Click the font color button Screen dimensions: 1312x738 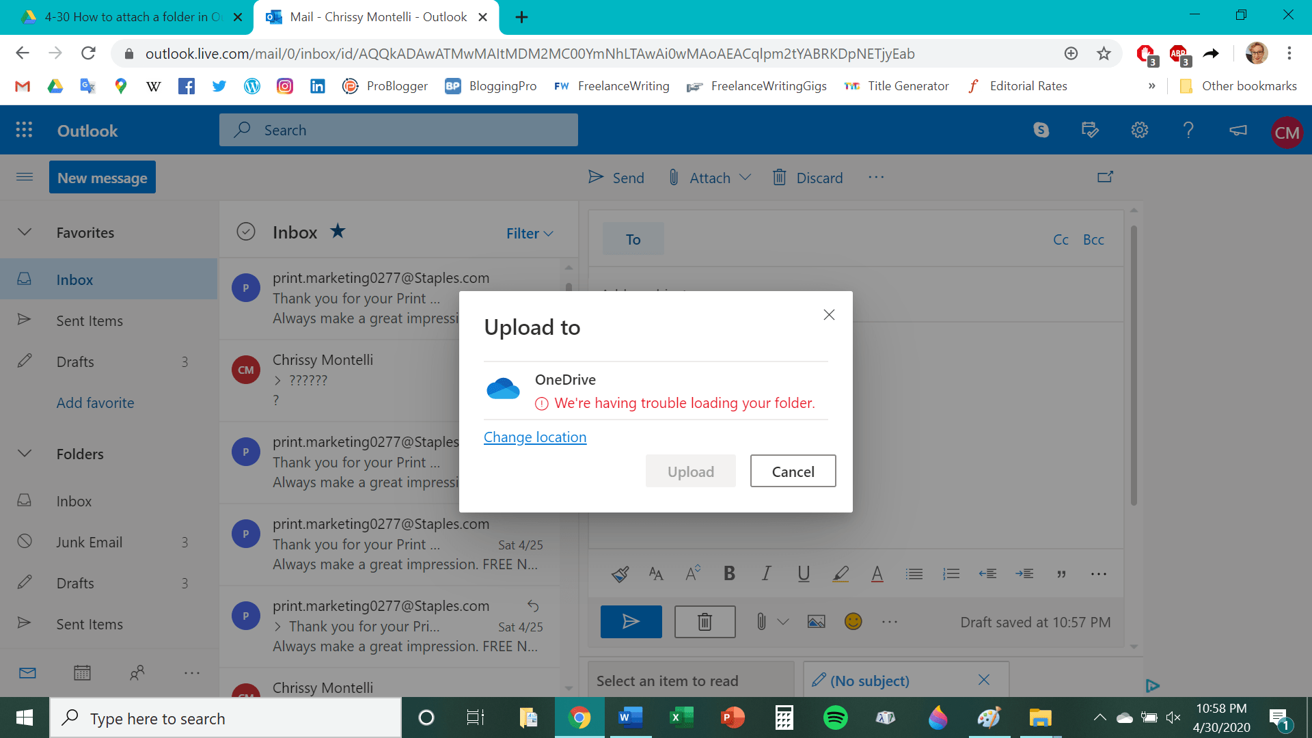877,574
